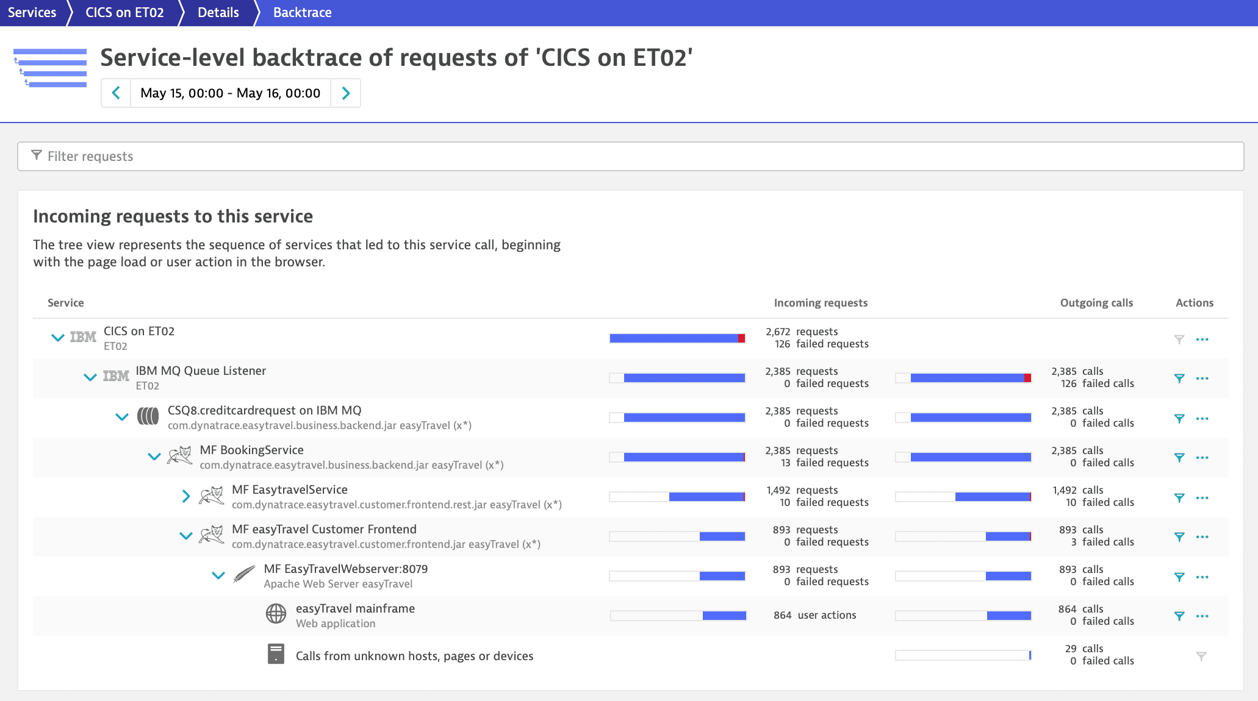The width and height of the screenshot is (1258, 701).
Task: Open the IBM MQ Queue Listener service link
Action: tap(201, 371)
